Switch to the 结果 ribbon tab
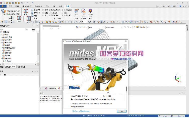 (60, 6)
